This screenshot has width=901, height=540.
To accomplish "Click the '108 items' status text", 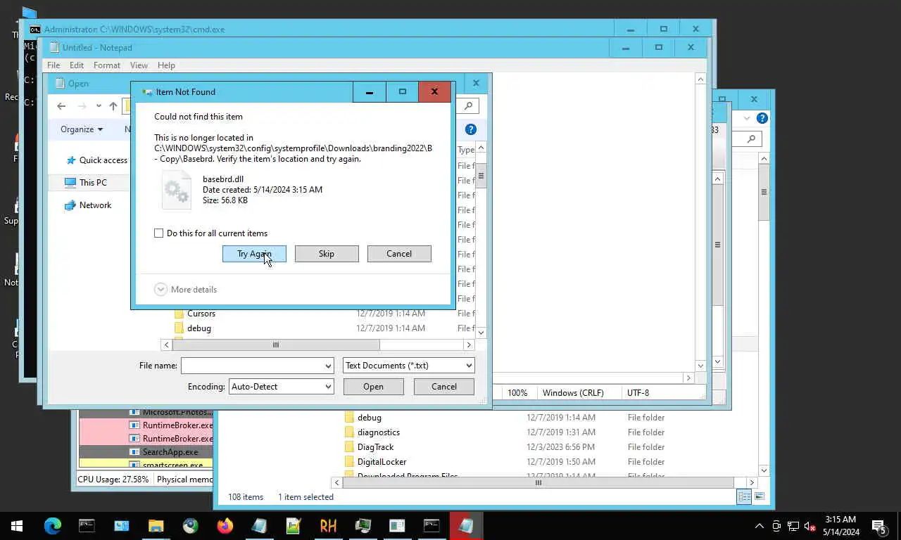I will click(246, 496).
